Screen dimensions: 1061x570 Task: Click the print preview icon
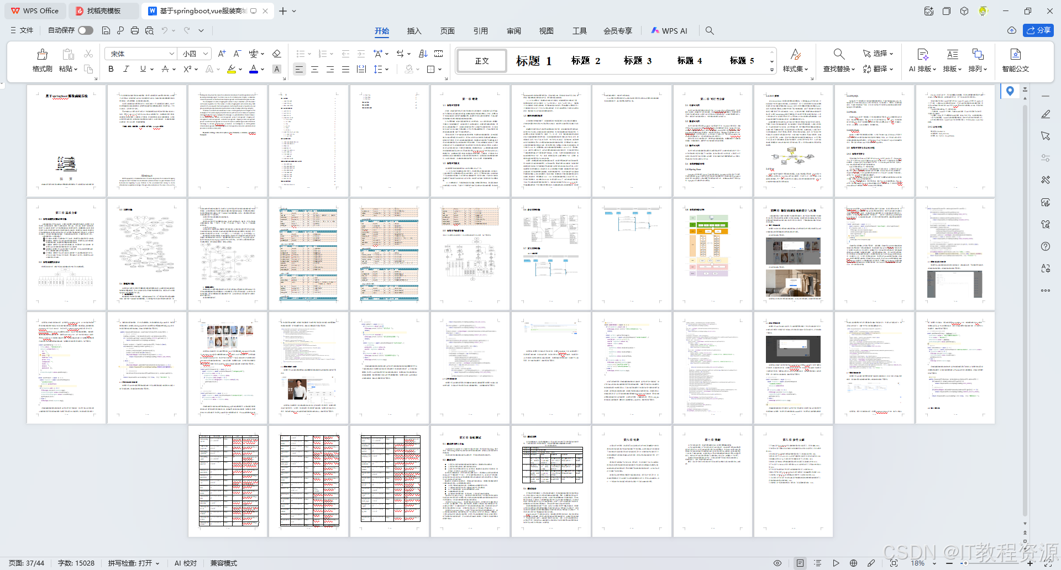coord(149,30)
